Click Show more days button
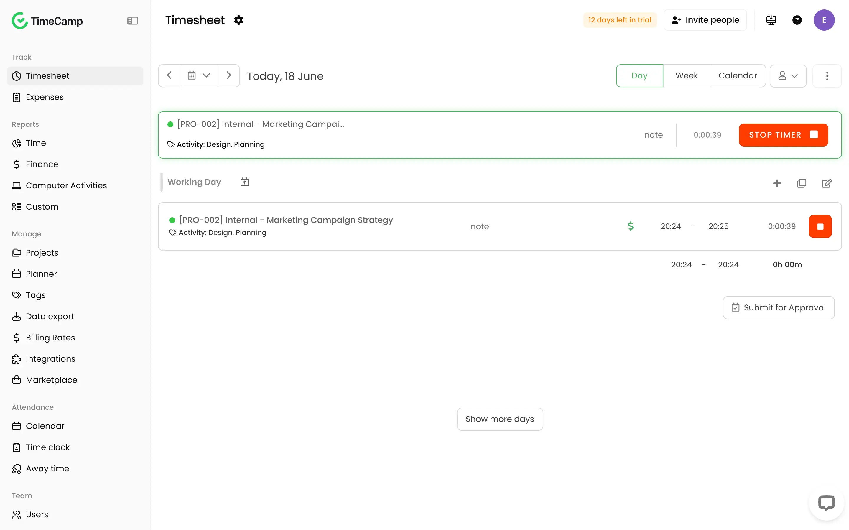Image resolution: width=849 pixels, height=530 pixels. 499,419
